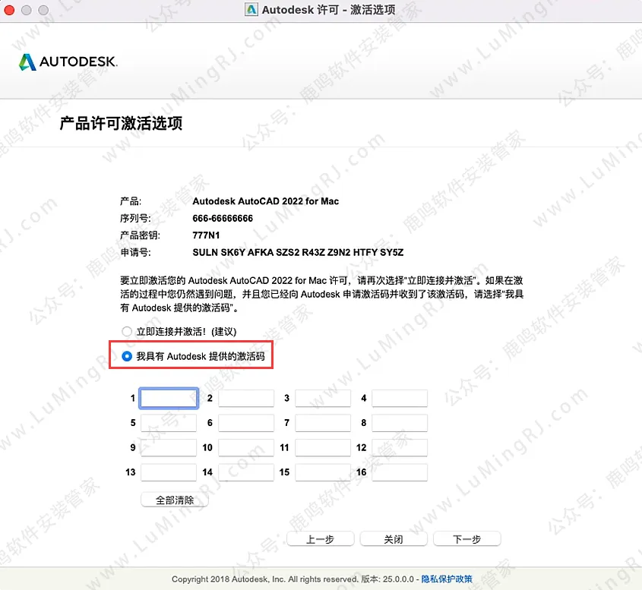This screenshot has height=590, width=642.
Task: Click the 全部清除 (clear all) button
Action: [x=175, y=500]
